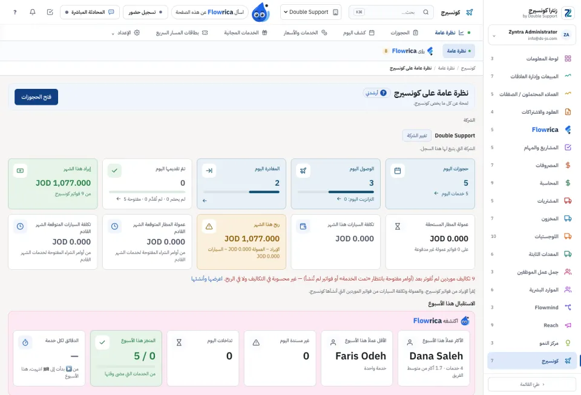Click the help question mark icon
The image size is (581, 395).
(15, 12)
